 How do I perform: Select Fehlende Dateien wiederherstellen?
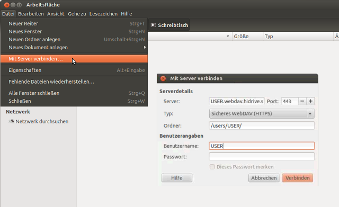click(x=74, y=82)
